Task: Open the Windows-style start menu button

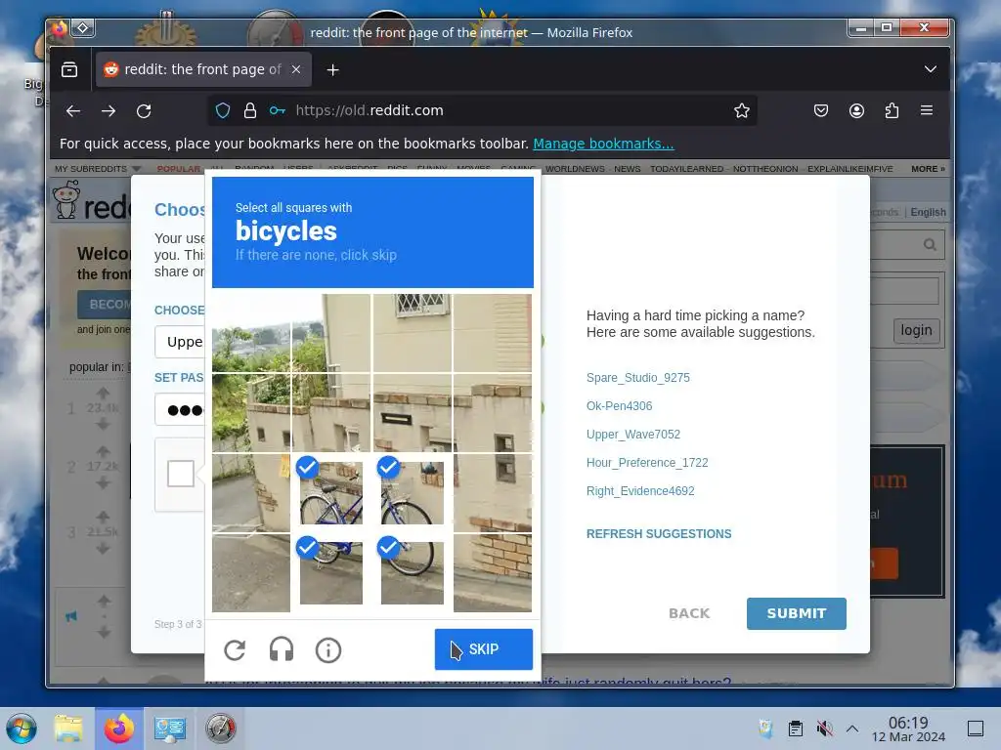Action: point(22,729)
